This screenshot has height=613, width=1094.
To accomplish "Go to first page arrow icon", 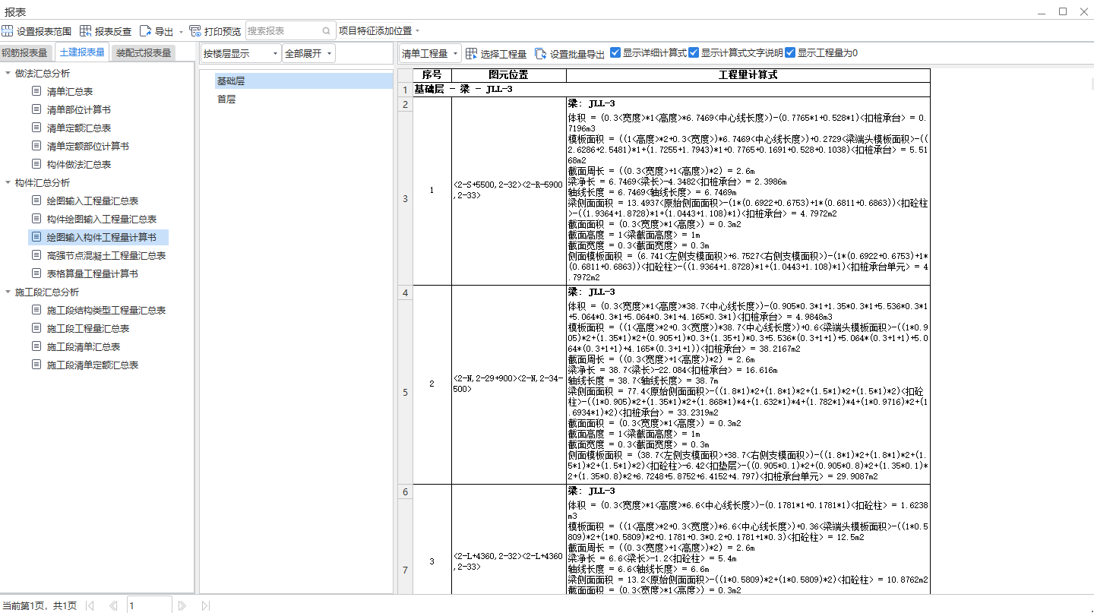I will (x=90, y=605).
